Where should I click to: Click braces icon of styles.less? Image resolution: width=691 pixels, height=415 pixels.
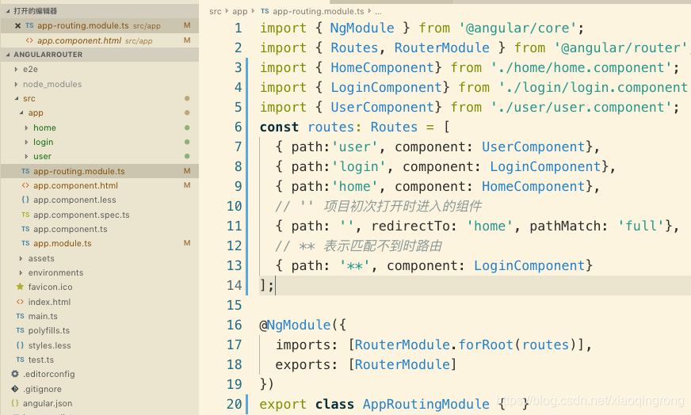(20, 345)
